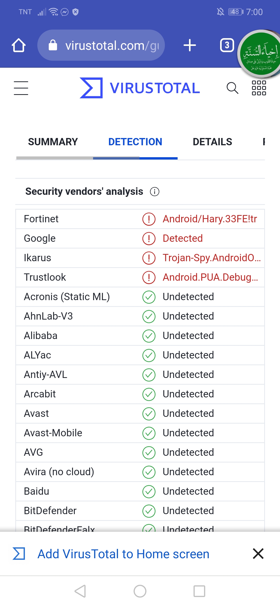The image size is (280, 607).
Task: Dismiss the Add to Home screen banner
Action: click(258, 554)
